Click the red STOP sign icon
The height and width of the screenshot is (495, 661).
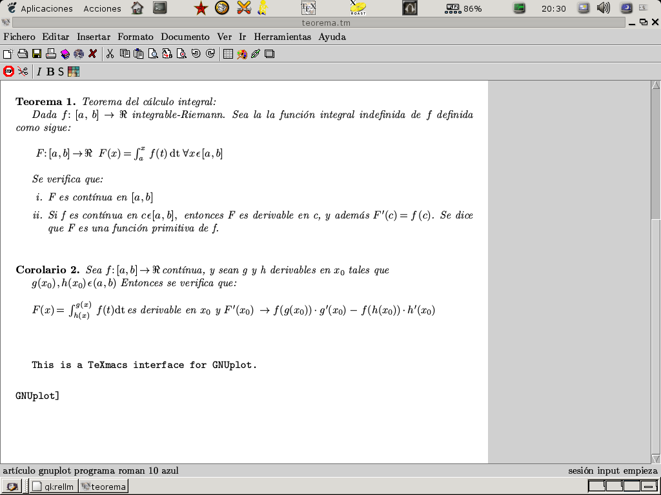click(8, 72)
